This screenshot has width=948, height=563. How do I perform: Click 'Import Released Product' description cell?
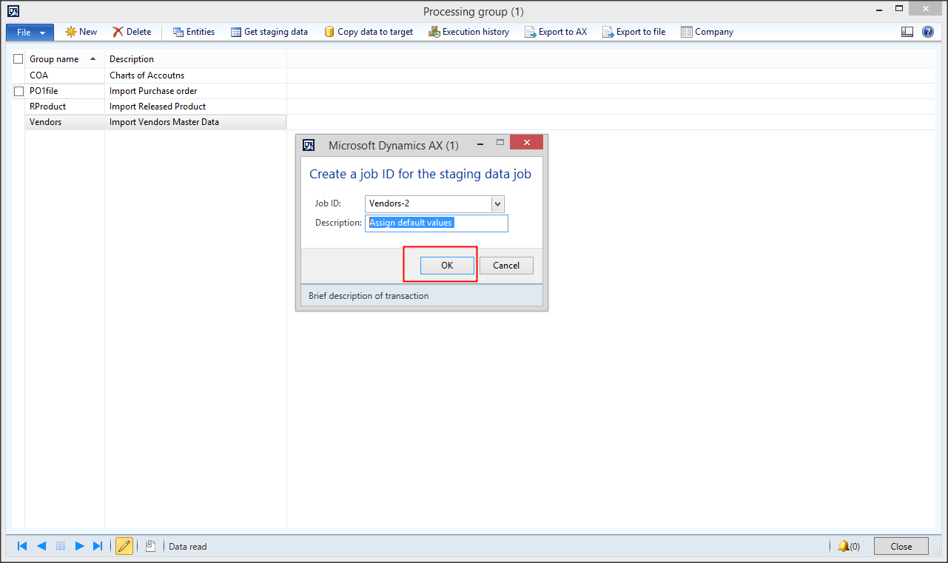(195, 107)
